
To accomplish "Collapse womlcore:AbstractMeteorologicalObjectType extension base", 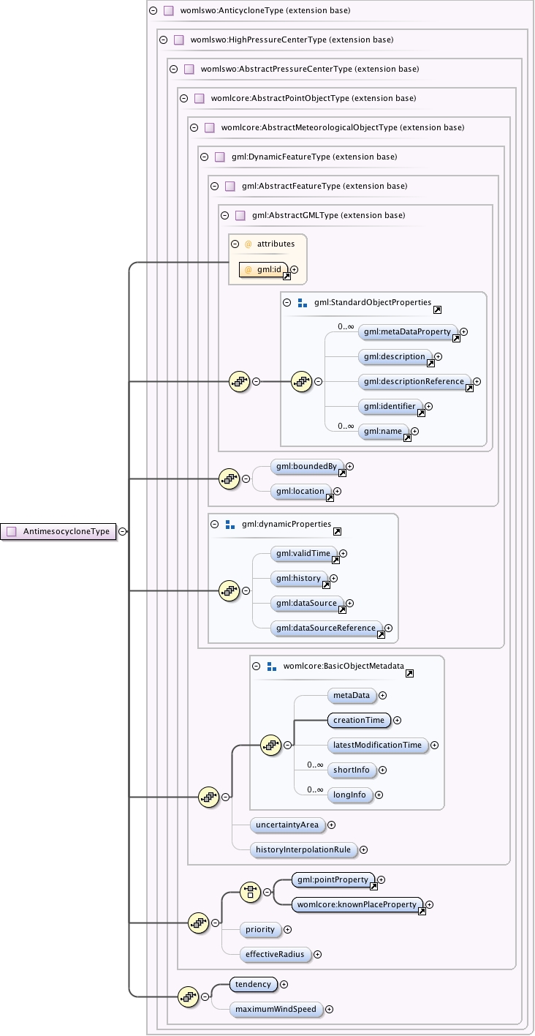I will 194,127.
